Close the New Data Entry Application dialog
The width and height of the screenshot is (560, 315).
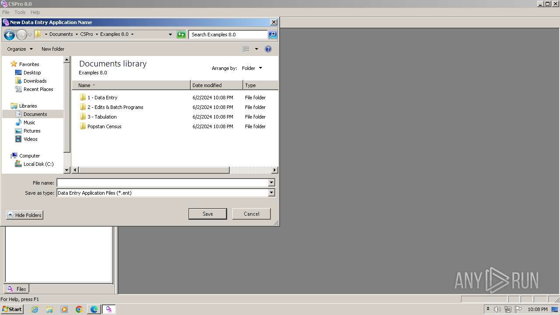274,22
